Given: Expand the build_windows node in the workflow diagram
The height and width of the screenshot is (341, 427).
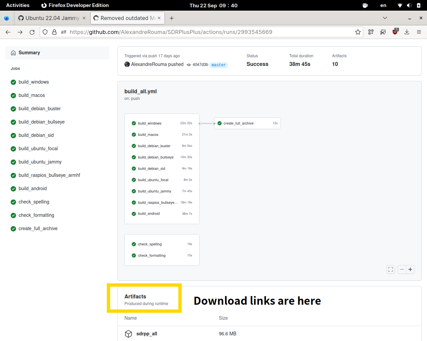Looking at the screenshot, I should click(x=150, y=123).
